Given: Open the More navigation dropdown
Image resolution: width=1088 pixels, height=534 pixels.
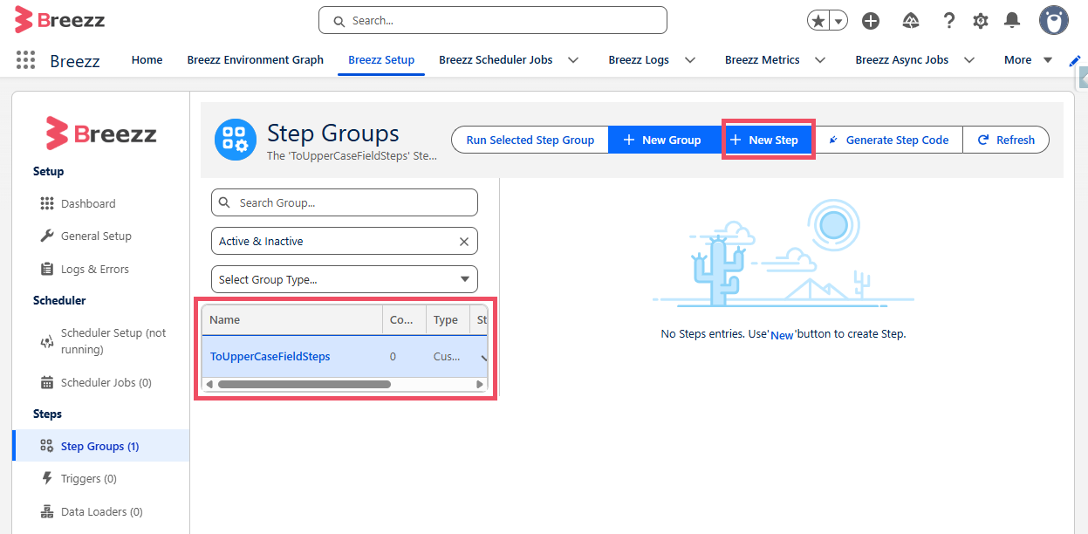Looking at the screenshot, I should pyautogui.click(x=1028, y=59).
